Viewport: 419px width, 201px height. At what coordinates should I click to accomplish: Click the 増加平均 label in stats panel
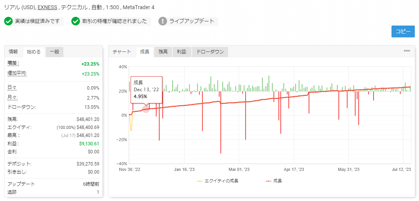(x=17, y=73)
